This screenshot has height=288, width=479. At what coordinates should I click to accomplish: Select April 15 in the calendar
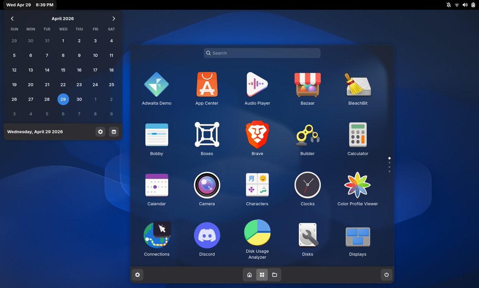[x=63, y=70]
